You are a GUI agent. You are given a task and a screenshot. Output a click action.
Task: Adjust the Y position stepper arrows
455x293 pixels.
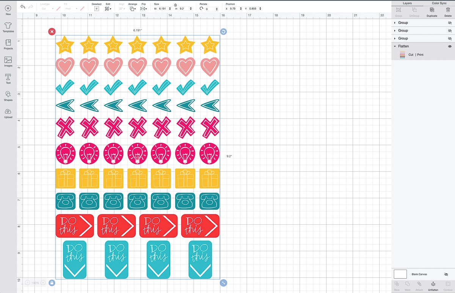pos(260,8)
